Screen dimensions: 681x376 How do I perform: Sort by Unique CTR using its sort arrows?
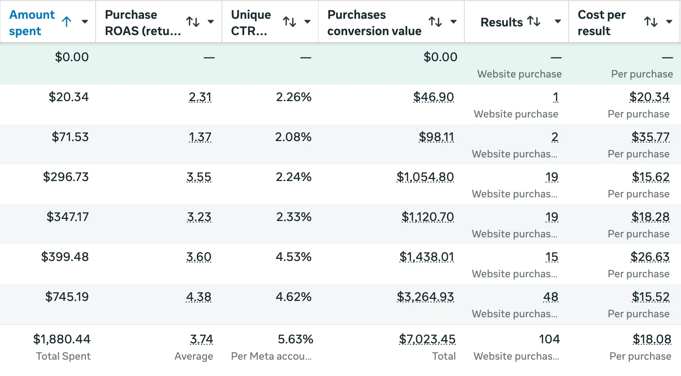(289, 22)
